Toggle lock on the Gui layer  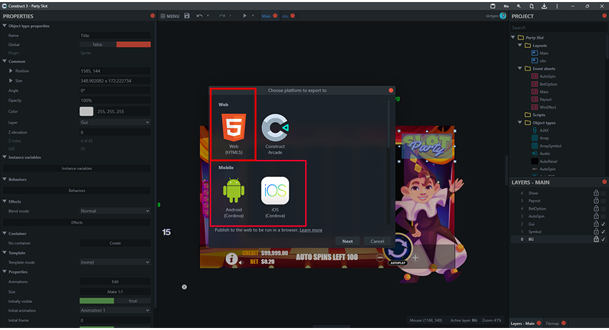point(595,224)
